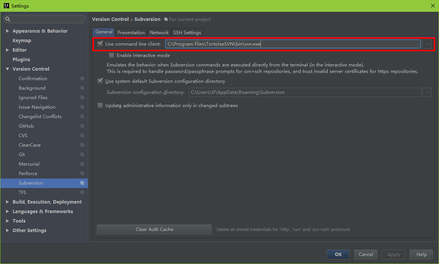Screen dimensions: 439x264
Task: Click the browse button for command line client path
Action: tap(427, 44)
